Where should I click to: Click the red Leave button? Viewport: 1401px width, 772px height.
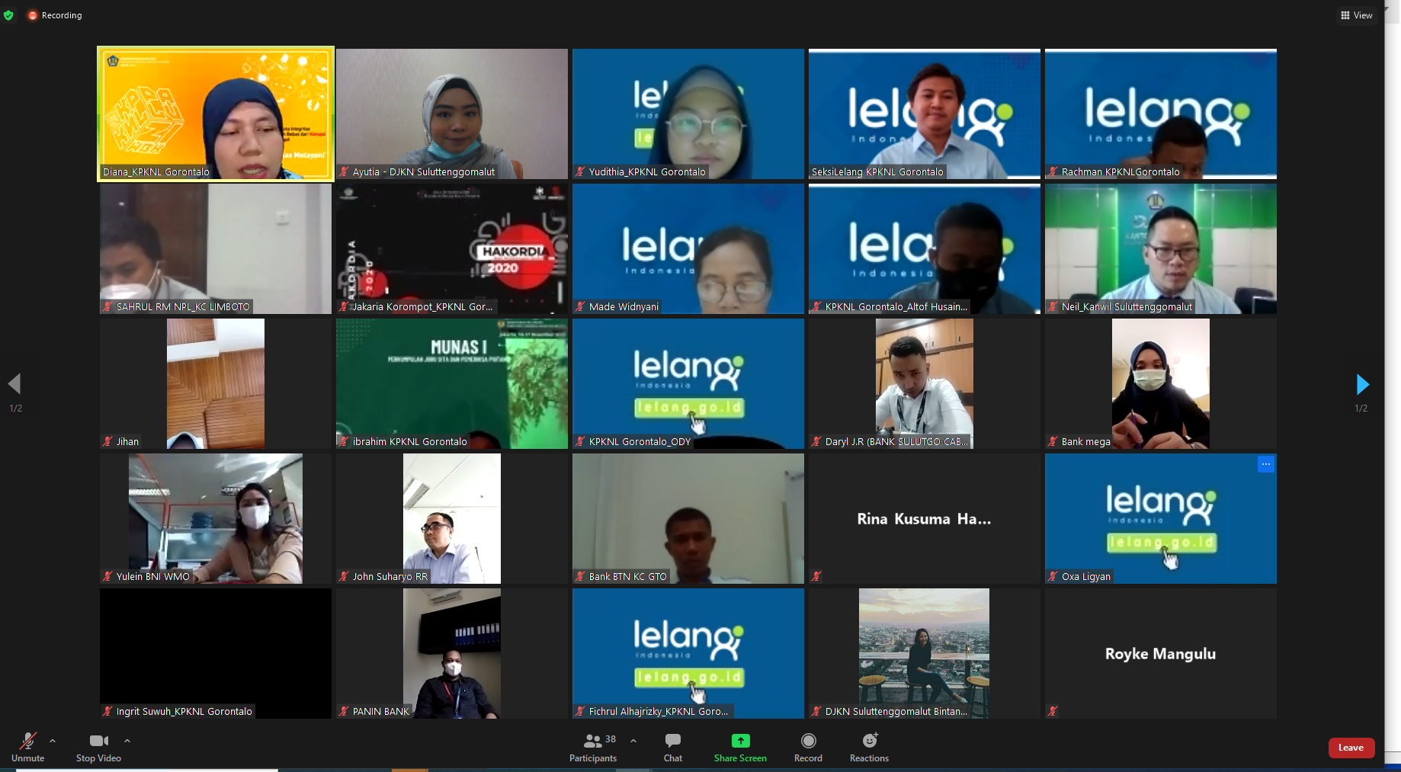click(x=1351, y=748)
